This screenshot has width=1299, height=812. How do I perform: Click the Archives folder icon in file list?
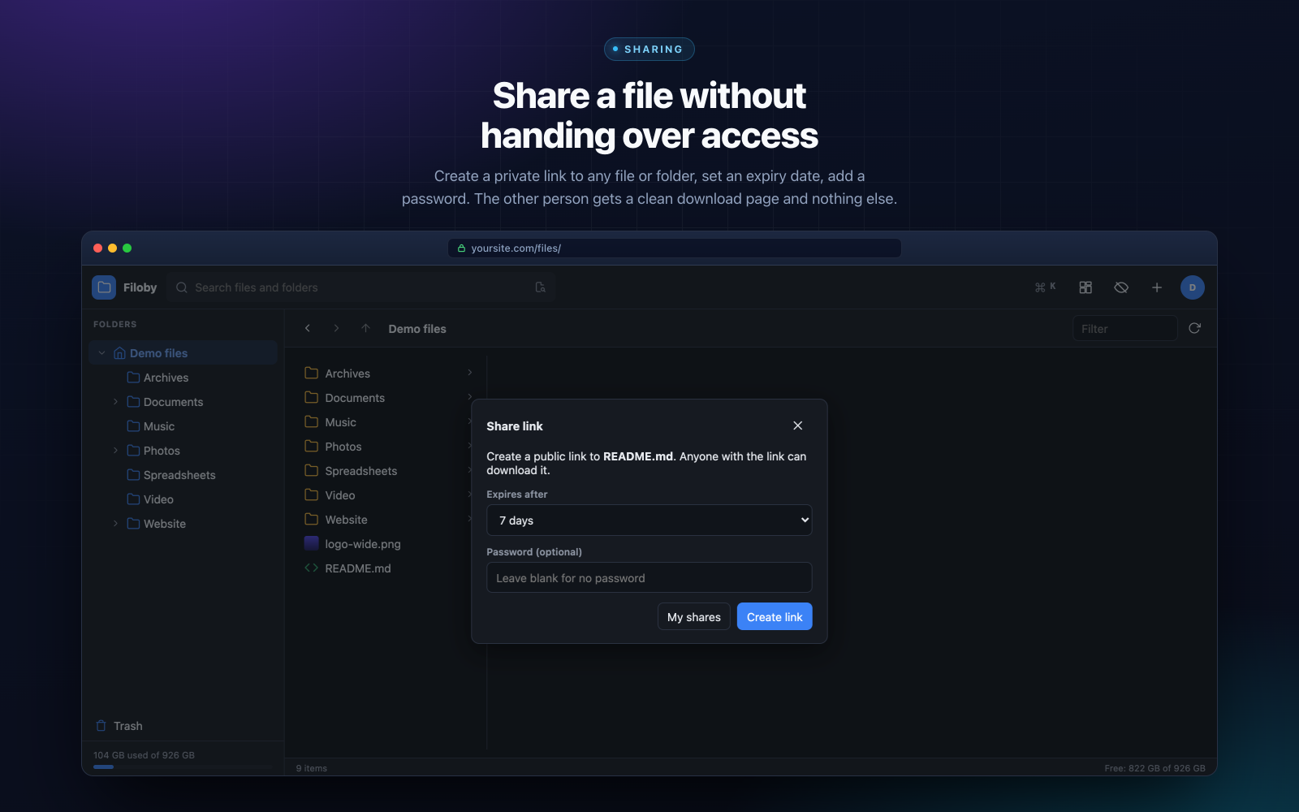(x=311, y=373)
